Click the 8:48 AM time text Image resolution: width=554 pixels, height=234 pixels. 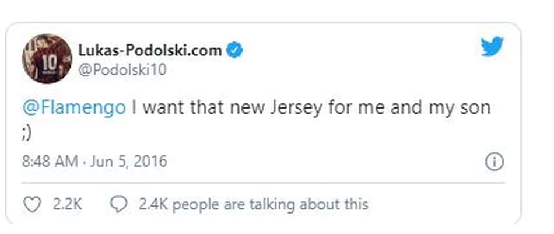coord(50,162)
